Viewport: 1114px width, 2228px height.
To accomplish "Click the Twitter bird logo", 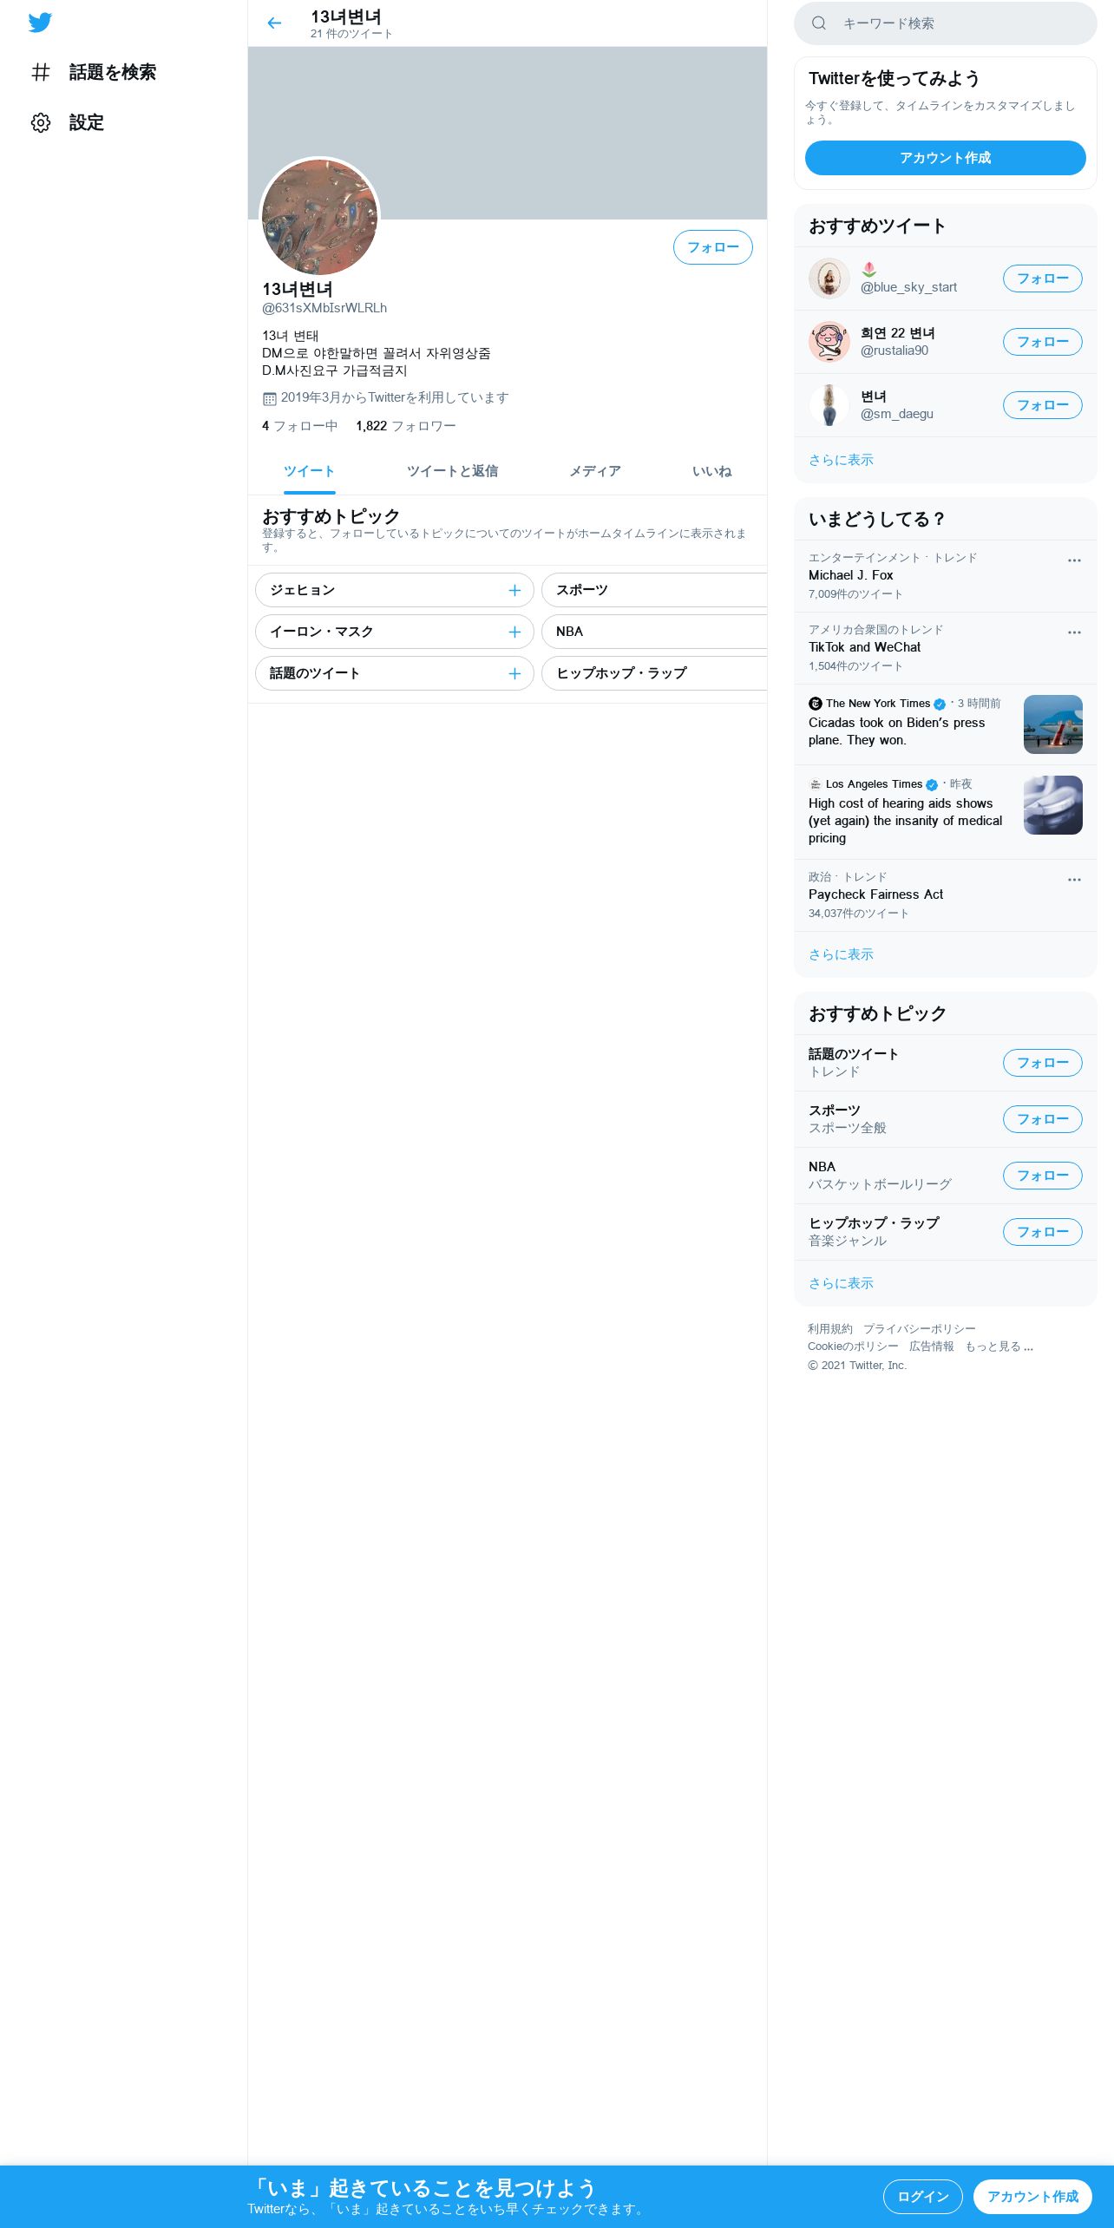I will coord(40,23).
